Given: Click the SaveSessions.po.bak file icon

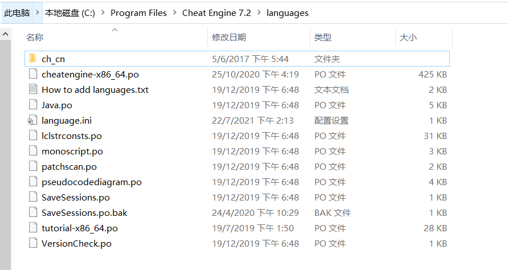Looking at the screenshot, I should tap(32, 212).
